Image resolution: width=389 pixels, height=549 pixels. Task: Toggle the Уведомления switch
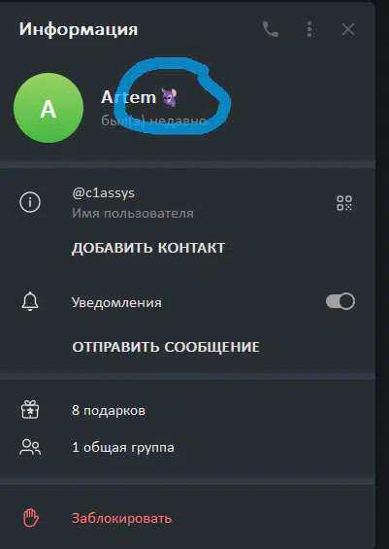point(340,301)
